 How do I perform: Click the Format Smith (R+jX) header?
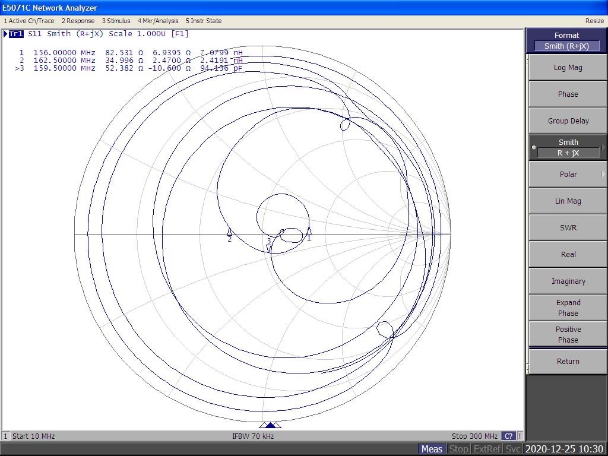pyautogui.click(x=566, y=41)
